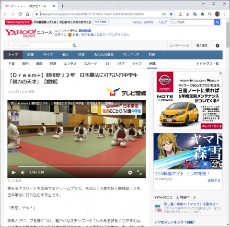This screenshot has width=230, height=227.
Task: Select the 有料 tab
Action: pos(152,55)
